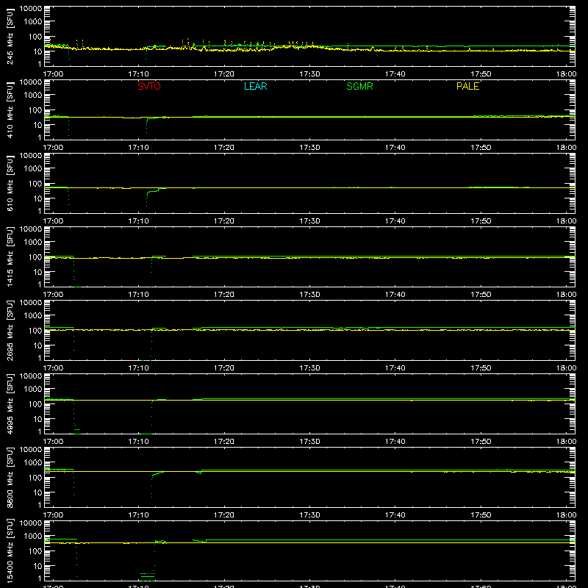Click 18:00 tick label under 410 MHz plot
The width and height of the screenshot is (588, 588).
(566, 148)
